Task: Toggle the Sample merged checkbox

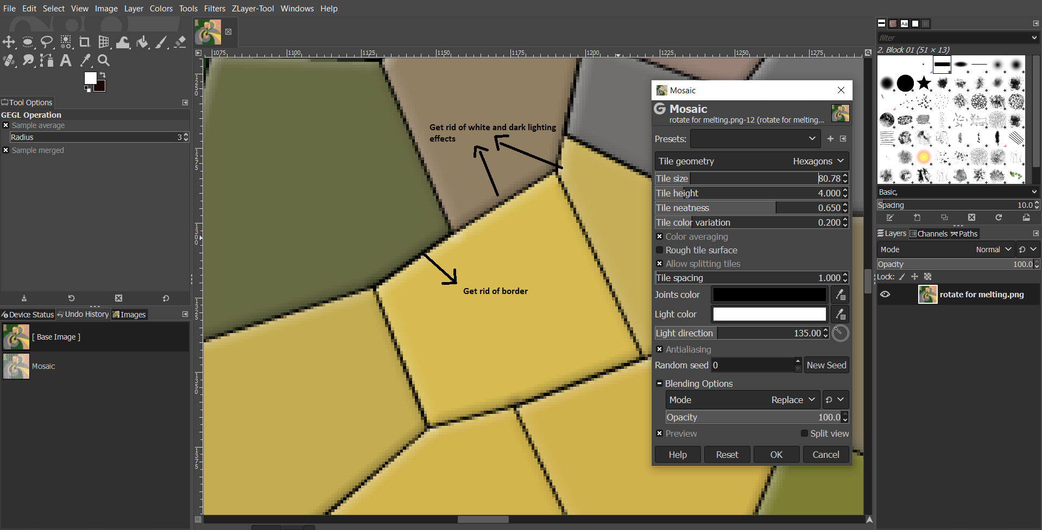Action: click(x=6, y=150)
